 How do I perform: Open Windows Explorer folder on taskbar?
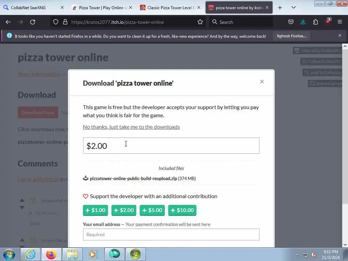pos(72,254)
